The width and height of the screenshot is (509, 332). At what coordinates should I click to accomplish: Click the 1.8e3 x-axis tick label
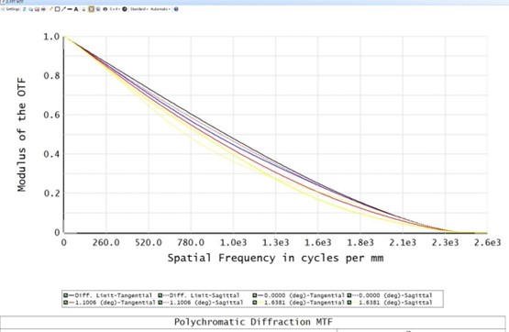(x=360, y=242)
